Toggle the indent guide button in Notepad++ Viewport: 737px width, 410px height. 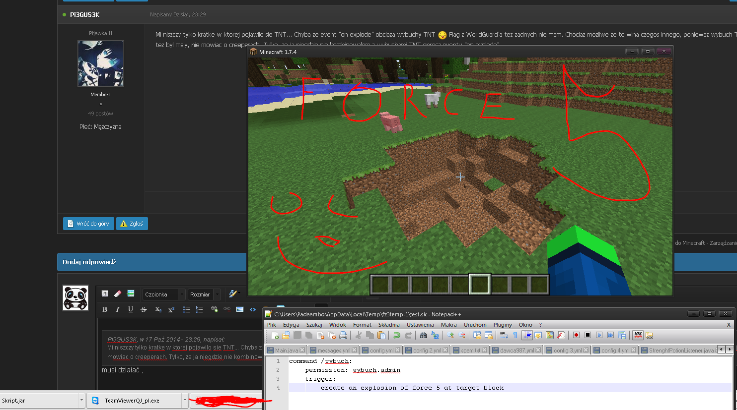(x=527, y=335)
